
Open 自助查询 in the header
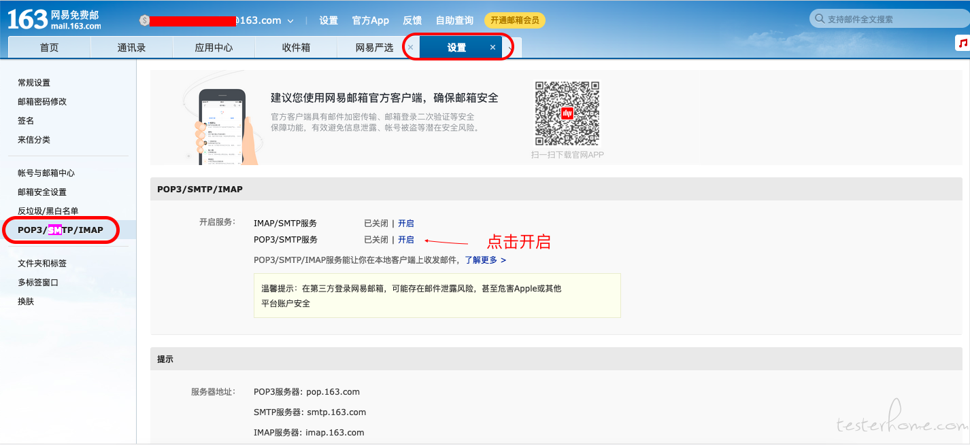[454, 20]
